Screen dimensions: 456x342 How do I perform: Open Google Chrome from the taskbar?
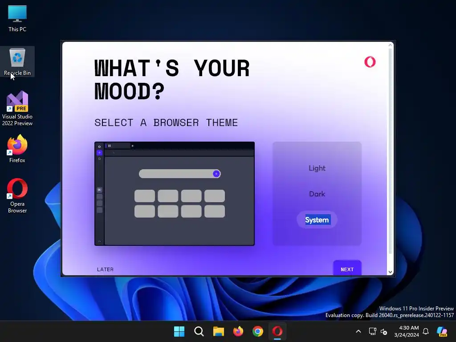(258, 331)
